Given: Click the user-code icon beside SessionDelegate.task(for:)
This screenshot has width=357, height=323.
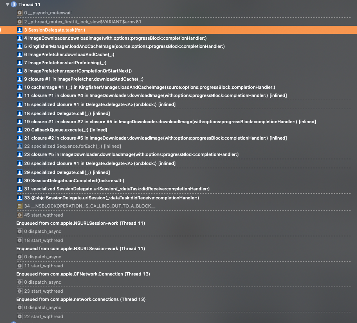Looking at the screenshot, I should [19, 29].
